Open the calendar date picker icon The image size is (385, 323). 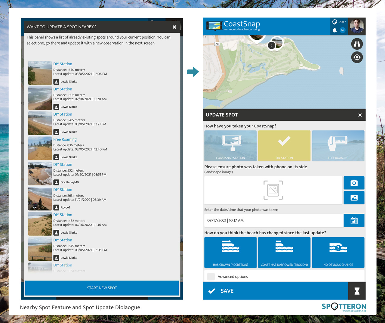[x=354, y=221]
